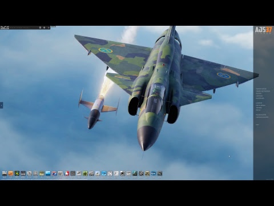Open the Mission Editor entry
The height and width of the screenshot is (206, 274).
pos(261,115)
